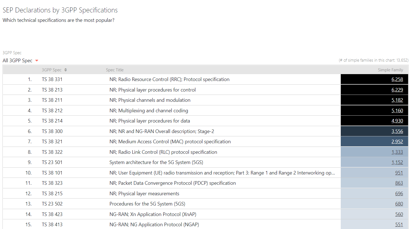Sort by the 3GPP Spec column arrows
The height and width of the screenshot is (229, 412).
(x=65, y=70)
